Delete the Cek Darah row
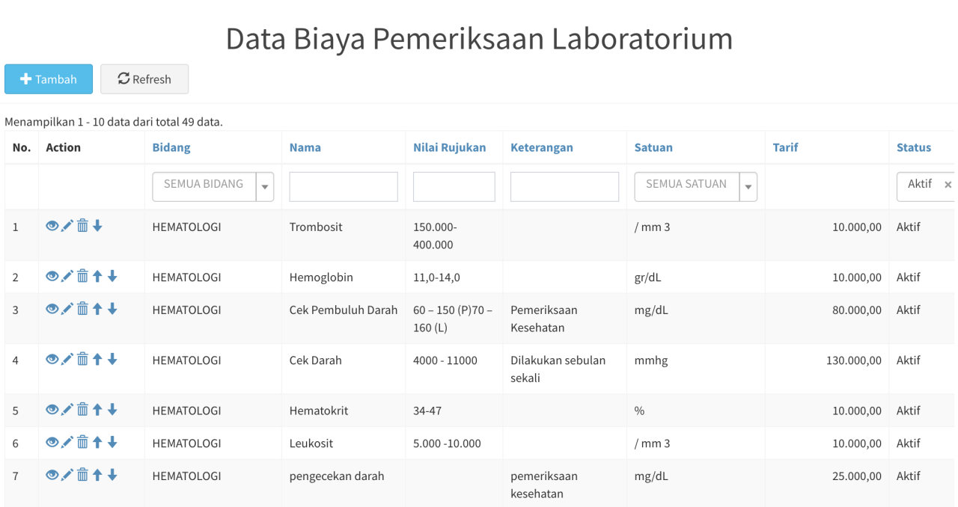 [83, 359]
